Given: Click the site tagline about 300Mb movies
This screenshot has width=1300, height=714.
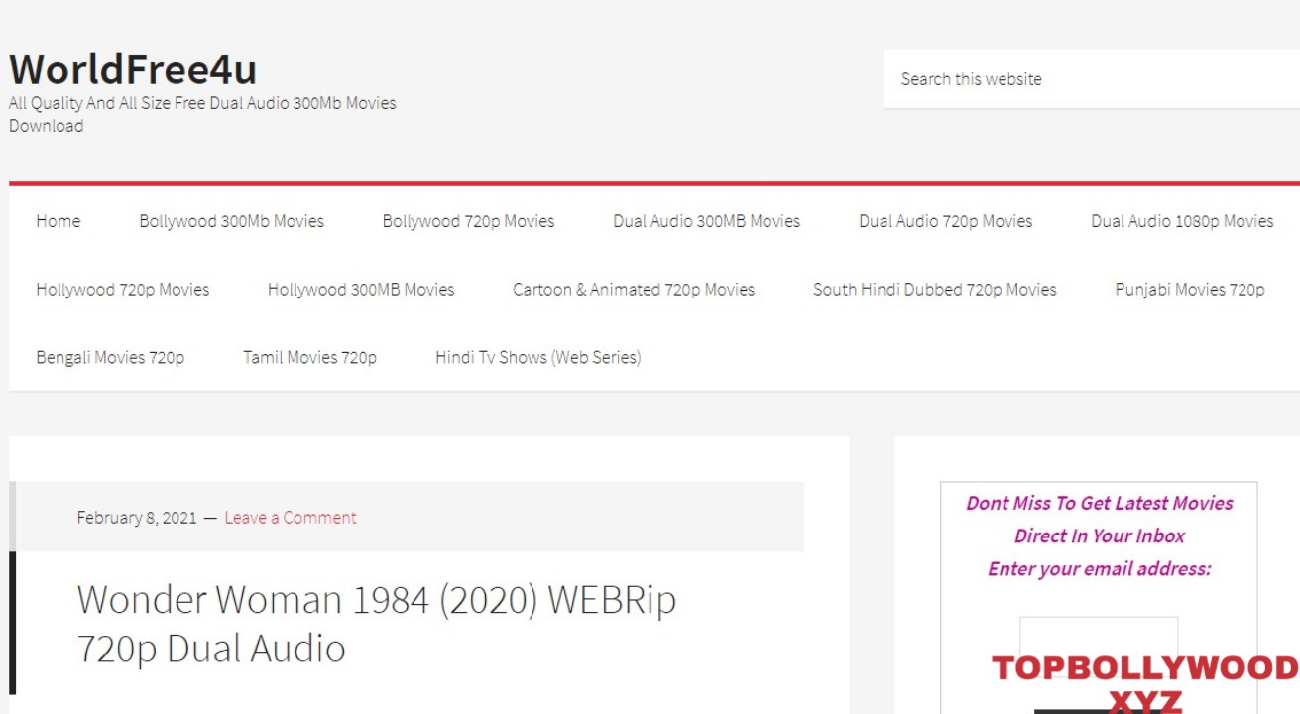Looking at the screenshot, I should point(202,114).
